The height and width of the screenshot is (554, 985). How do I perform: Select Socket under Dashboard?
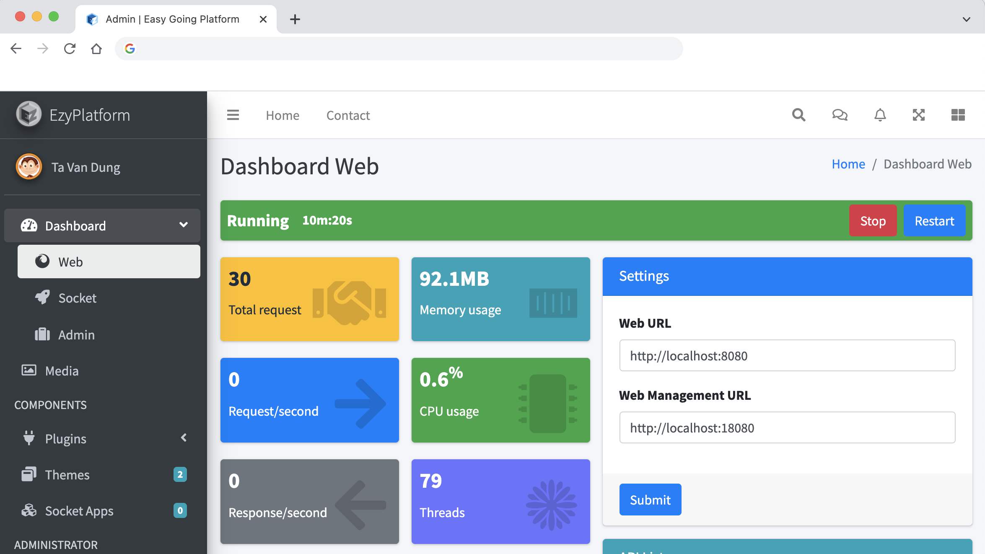coord(78,298)
